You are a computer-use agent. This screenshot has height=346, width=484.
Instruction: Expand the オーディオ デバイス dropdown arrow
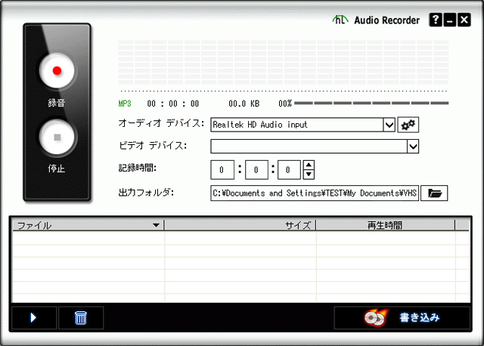389,125
